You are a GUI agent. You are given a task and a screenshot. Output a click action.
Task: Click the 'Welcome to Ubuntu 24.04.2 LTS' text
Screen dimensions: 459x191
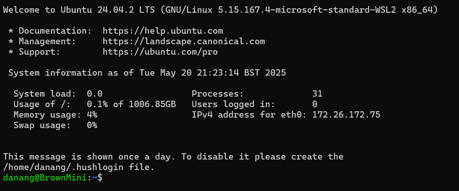(x=79, y=10)
